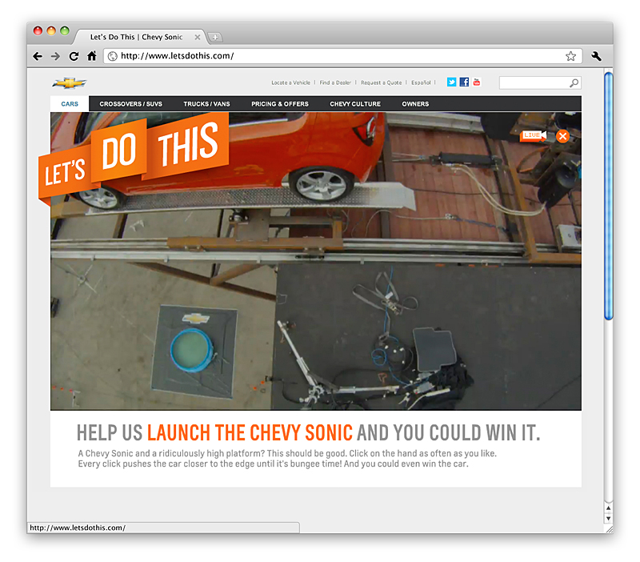
Task: Select the Cars navigation tab
Action: tap(70, 104)
